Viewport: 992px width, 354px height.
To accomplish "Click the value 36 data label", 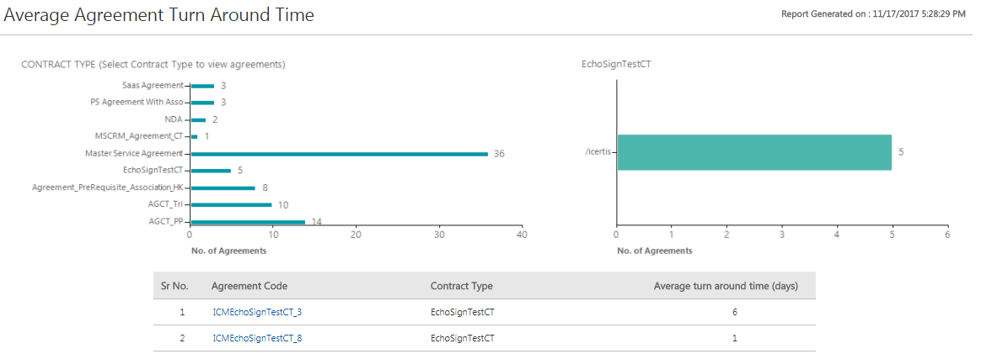I will click(499, 154).
